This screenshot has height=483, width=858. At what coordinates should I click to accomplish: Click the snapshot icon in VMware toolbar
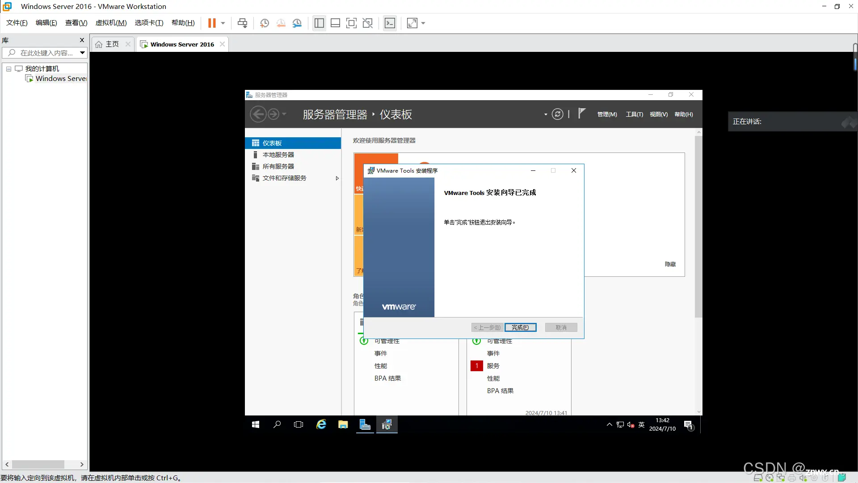264,23
